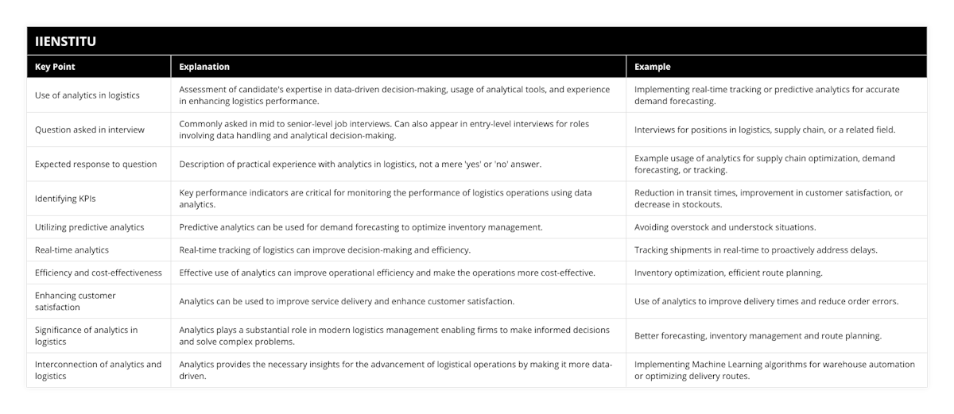Select the 'Tracking shipments in real-time' example cell
This screenshot has height=414, width=954.
pyautogui.click(x=756, y=250)
